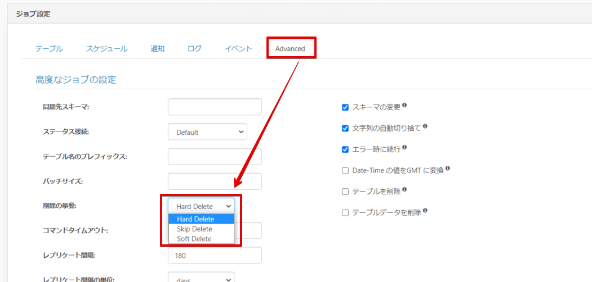Enable the テーブルを削除 checkbox
This screenshot has width=592, height=282.
point(345,192)
